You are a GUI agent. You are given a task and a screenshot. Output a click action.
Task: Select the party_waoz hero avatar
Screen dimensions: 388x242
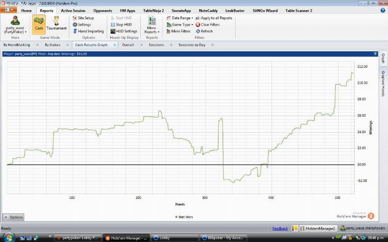coord(15,20)
